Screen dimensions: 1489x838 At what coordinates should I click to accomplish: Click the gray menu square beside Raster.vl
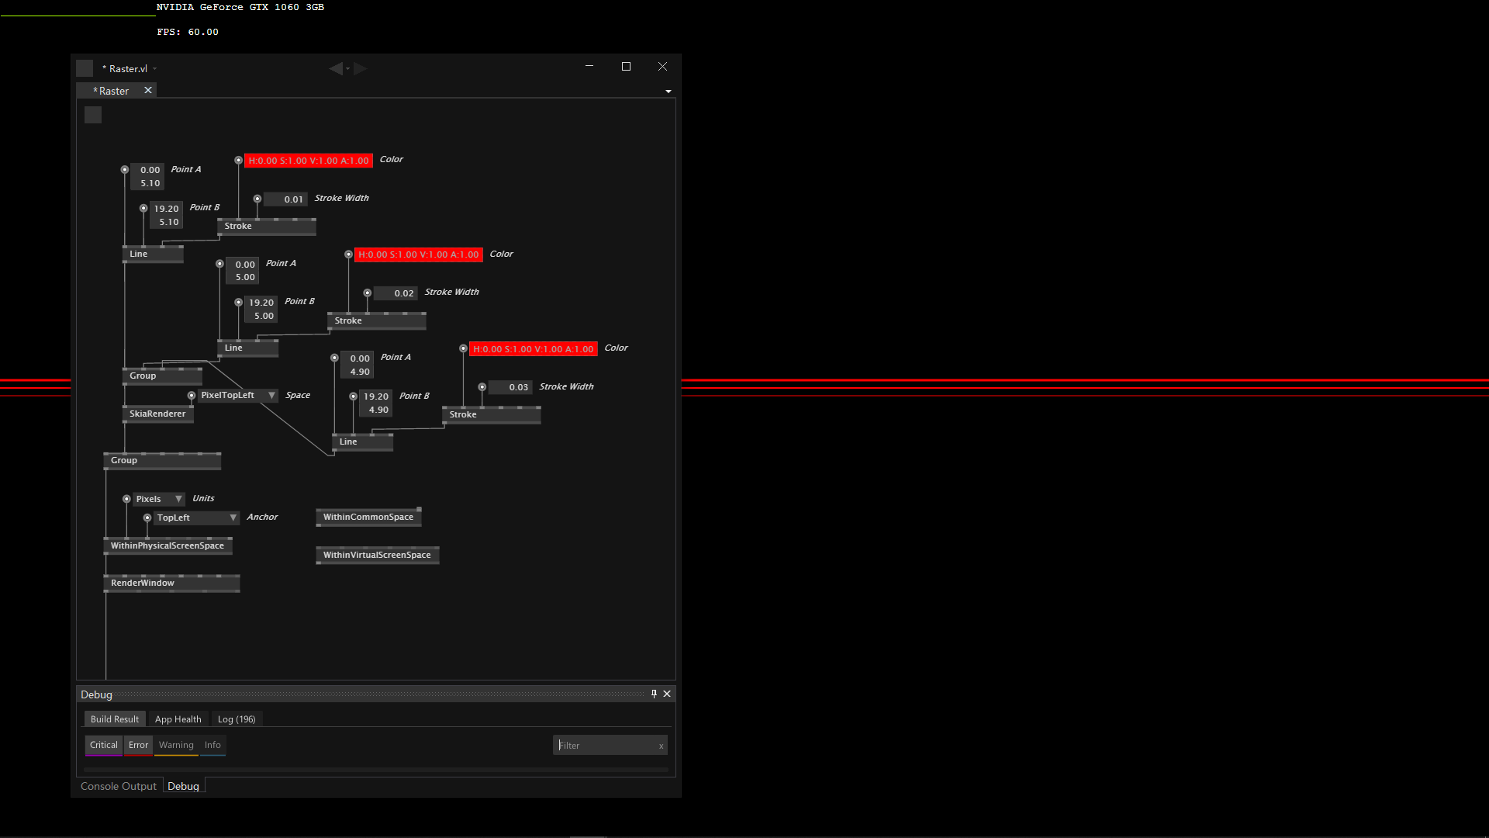tap(85, 68)
